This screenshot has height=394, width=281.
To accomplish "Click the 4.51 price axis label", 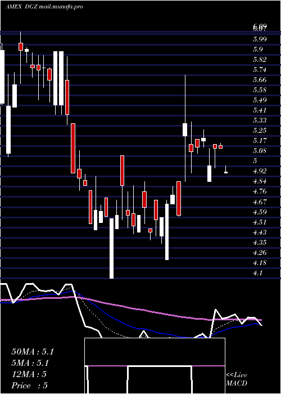I will coord(260,222).
